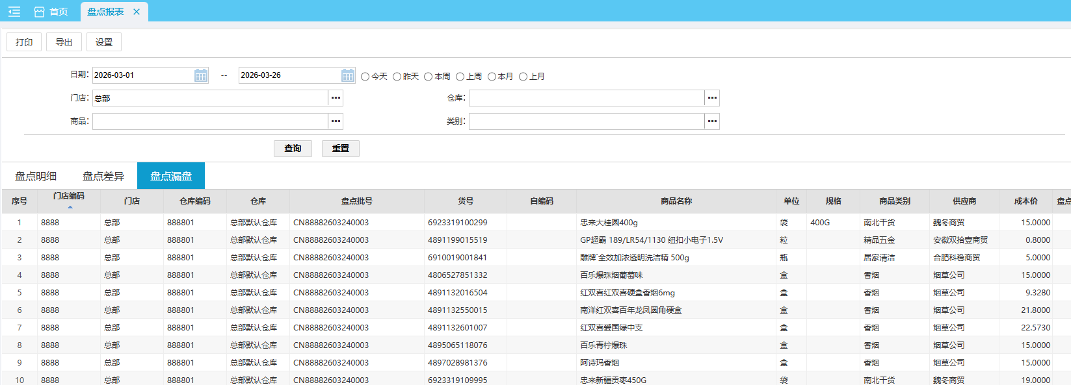This screenshot has height=385, width=1071.
Task: Sort by the 门店编码 column header
Action: (69, 197)
